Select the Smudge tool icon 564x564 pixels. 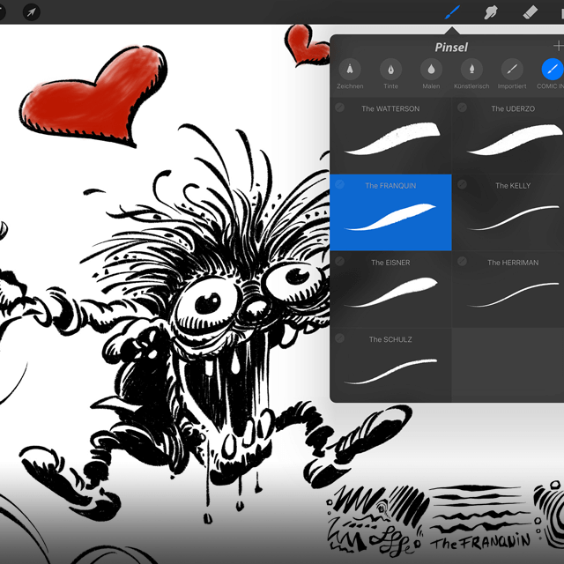(x=491, y=12)
